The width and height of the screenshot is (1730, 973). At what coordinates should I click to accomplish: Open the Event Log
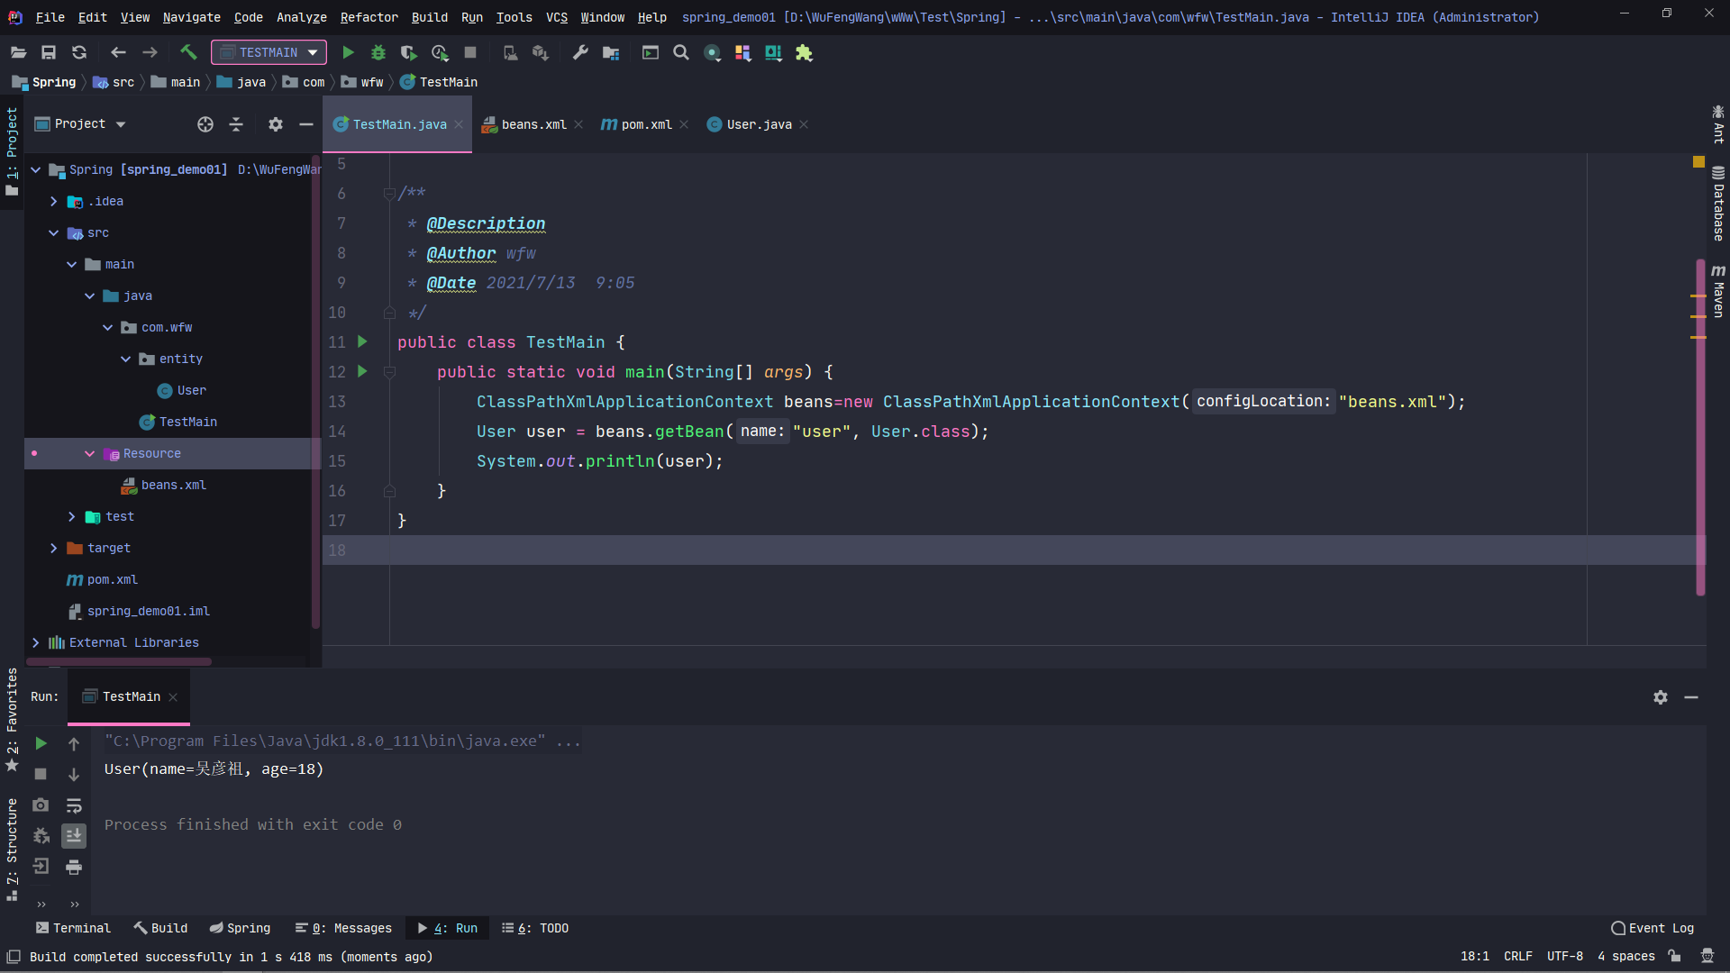pos(1653,928)
